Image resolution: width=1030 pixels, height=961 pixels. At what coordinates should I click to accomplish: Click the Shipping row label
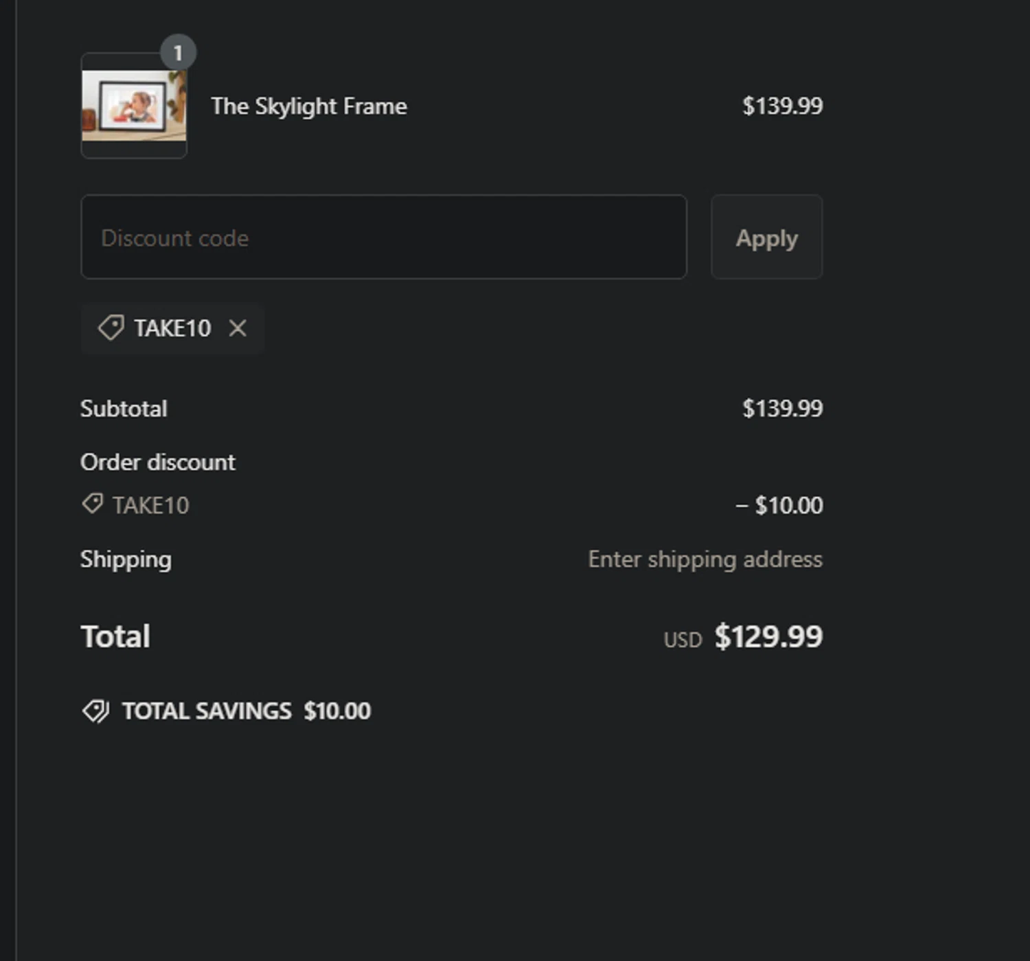(x=126, y=559)
